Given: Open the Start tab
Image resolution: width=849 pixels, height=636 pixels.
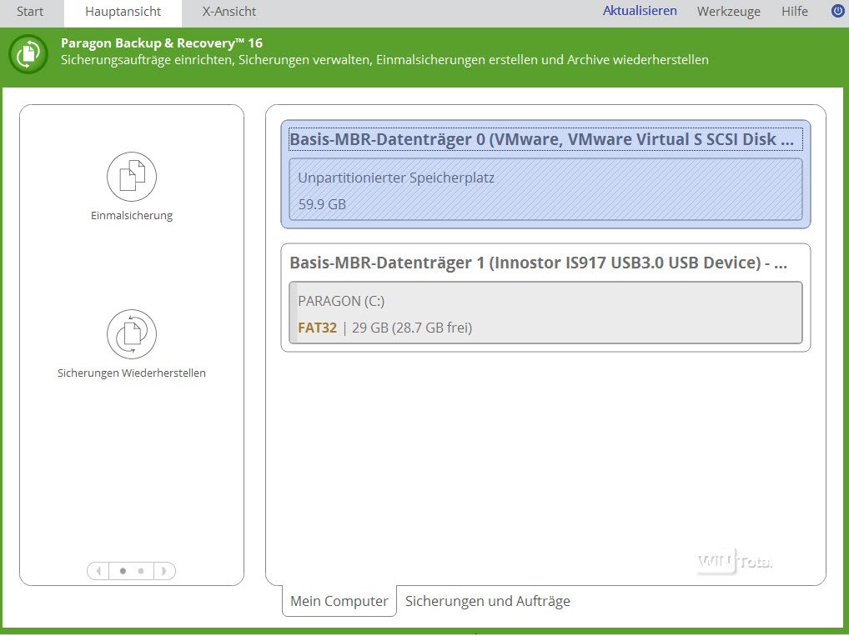Looking at the screenshot, I should pos(30,12).
